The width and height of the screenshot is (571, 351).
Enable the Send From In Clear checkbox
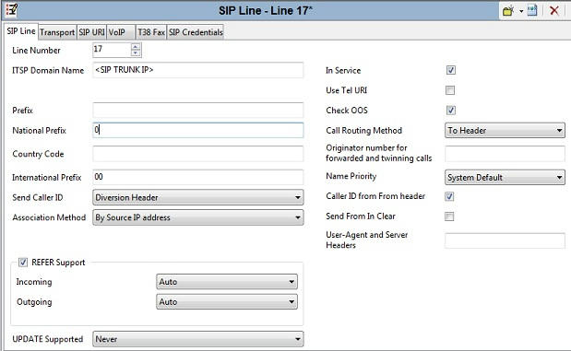[449, 216]
